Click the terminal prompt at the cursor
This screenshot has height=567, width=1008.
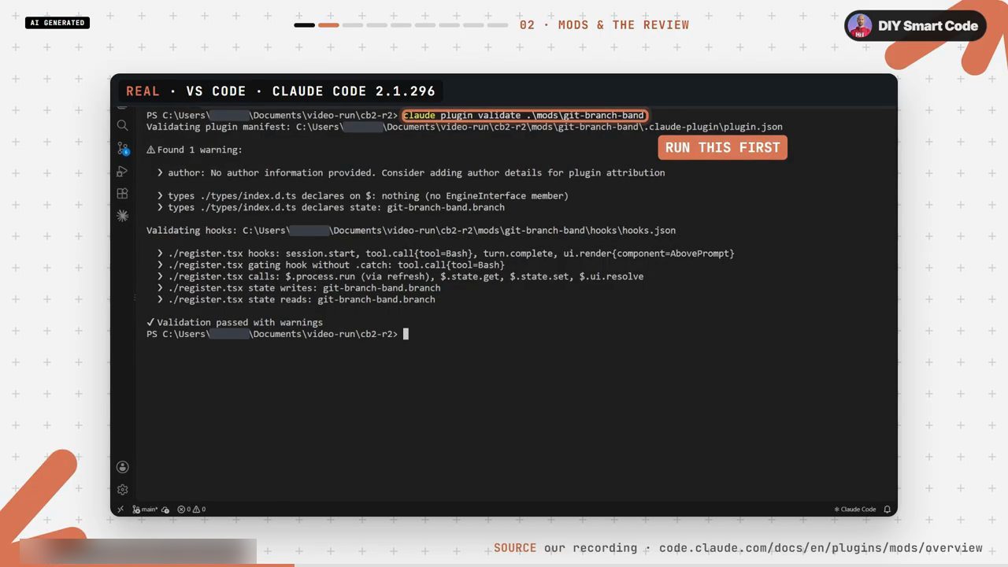pyautogui.click(x=406, y=334)
